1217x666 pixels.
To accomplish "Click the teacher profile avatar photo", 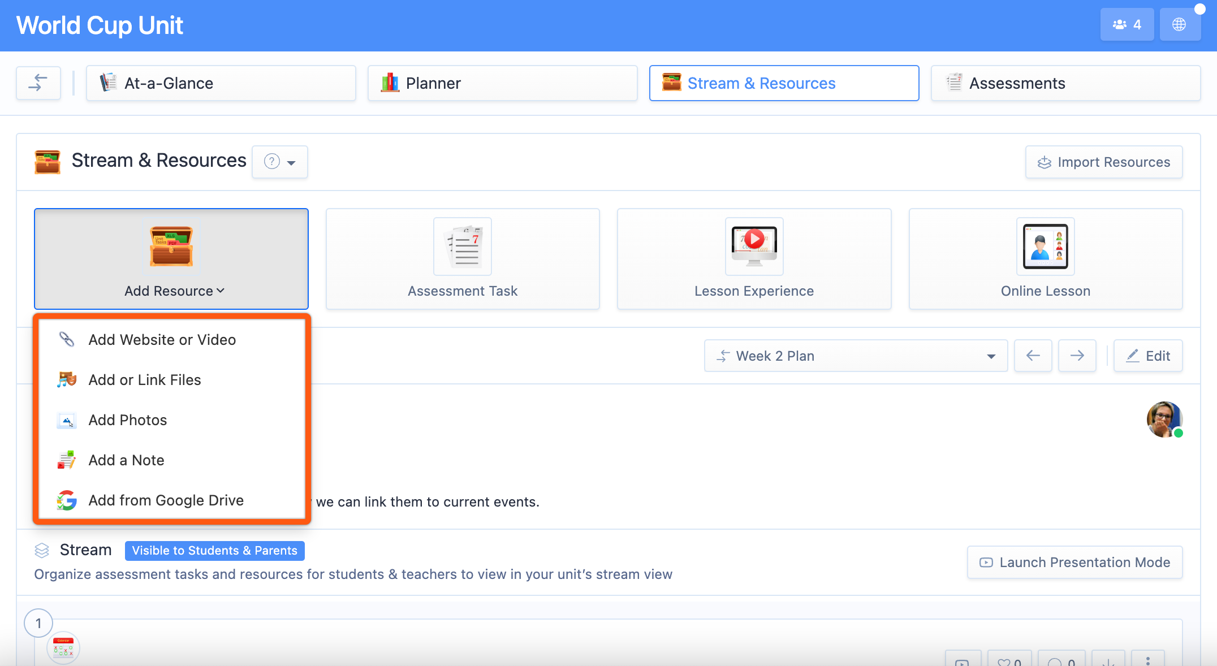I will [x=1164, y=419].
